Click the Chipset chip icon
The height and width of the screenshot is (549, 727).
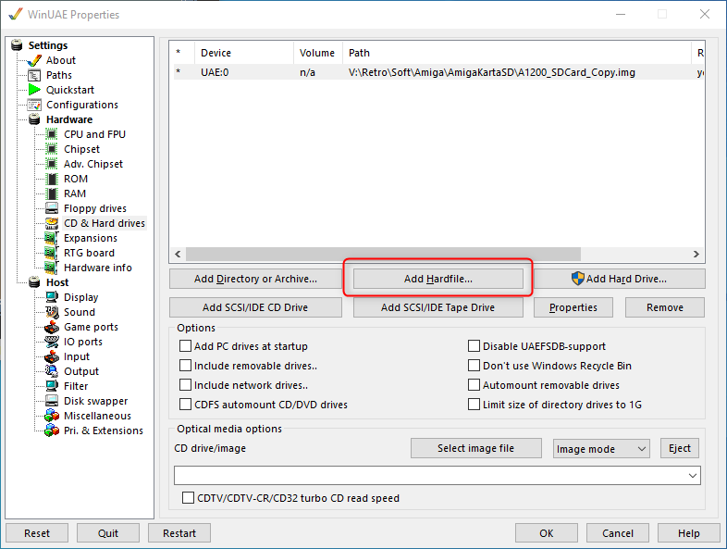pos(52,149)
